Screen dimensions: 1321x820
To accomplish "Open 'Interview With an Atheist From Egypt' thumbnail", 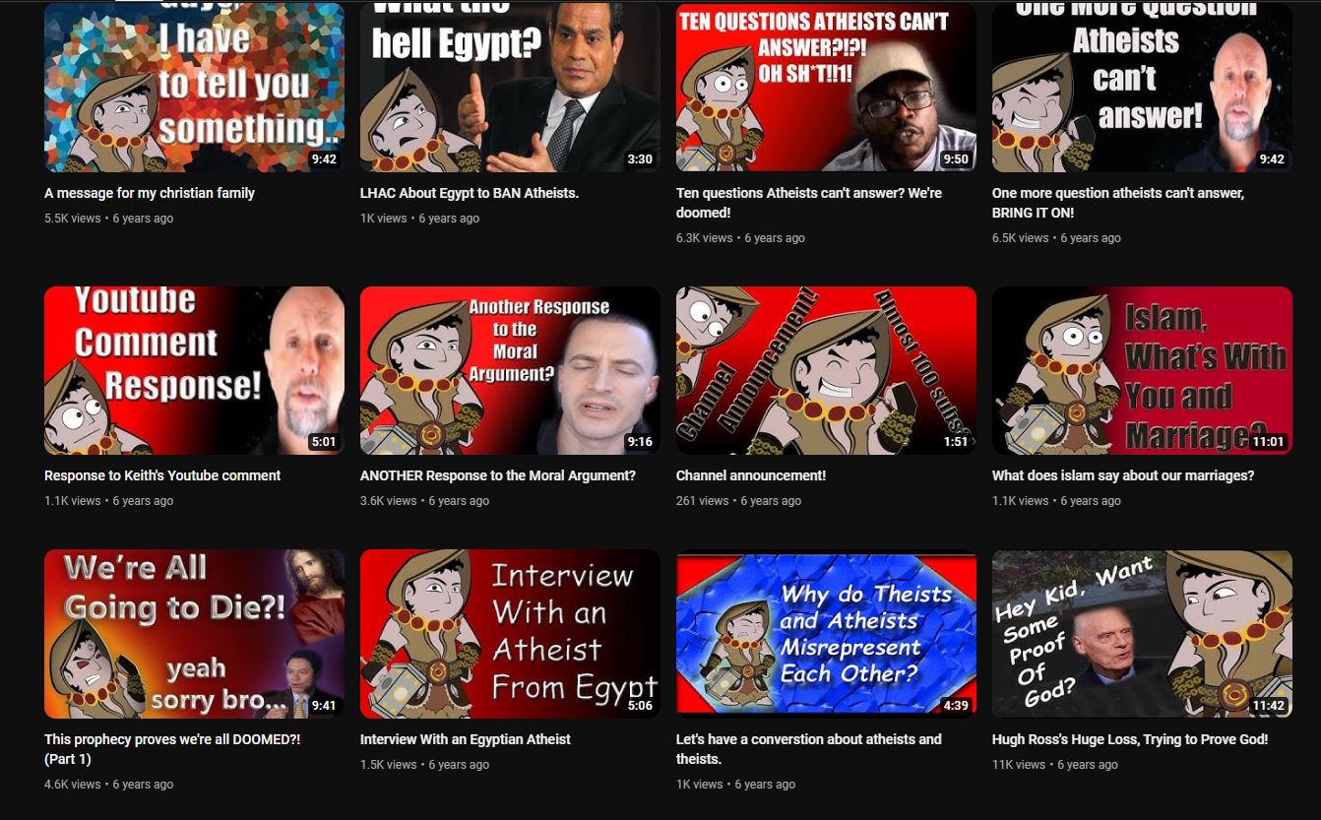I will pyautogui.click(x=510, y=634).
